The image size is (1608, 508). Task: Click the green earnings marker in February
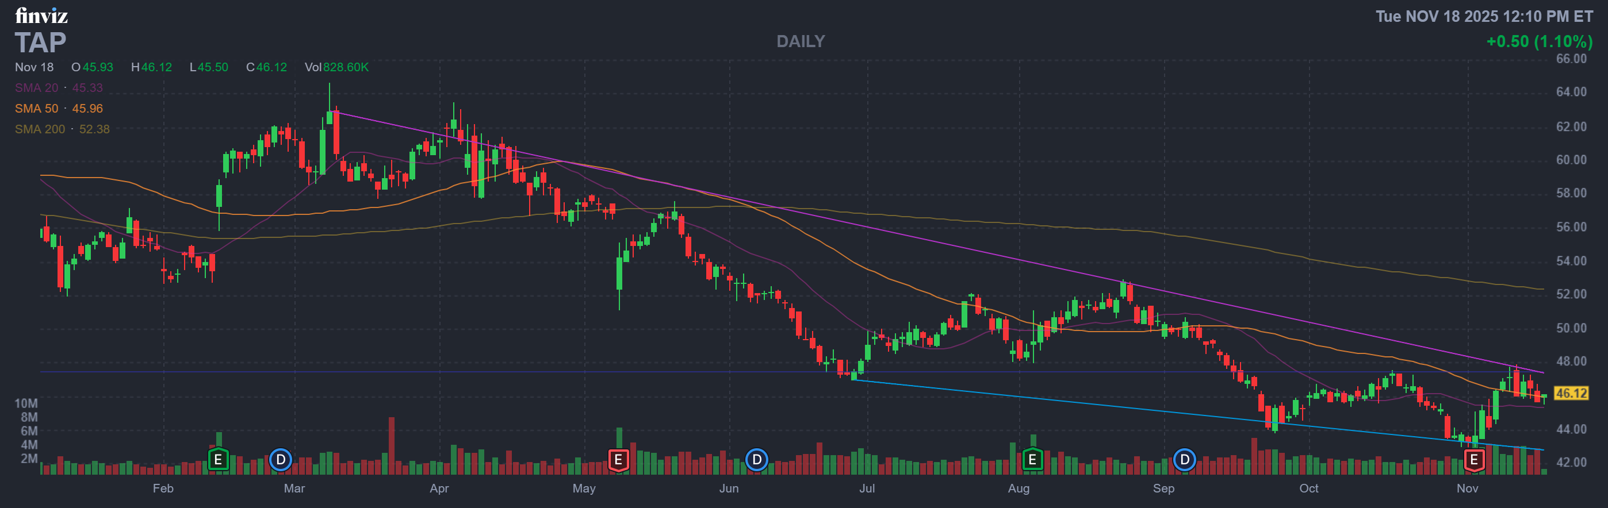[x=218, y=460]
